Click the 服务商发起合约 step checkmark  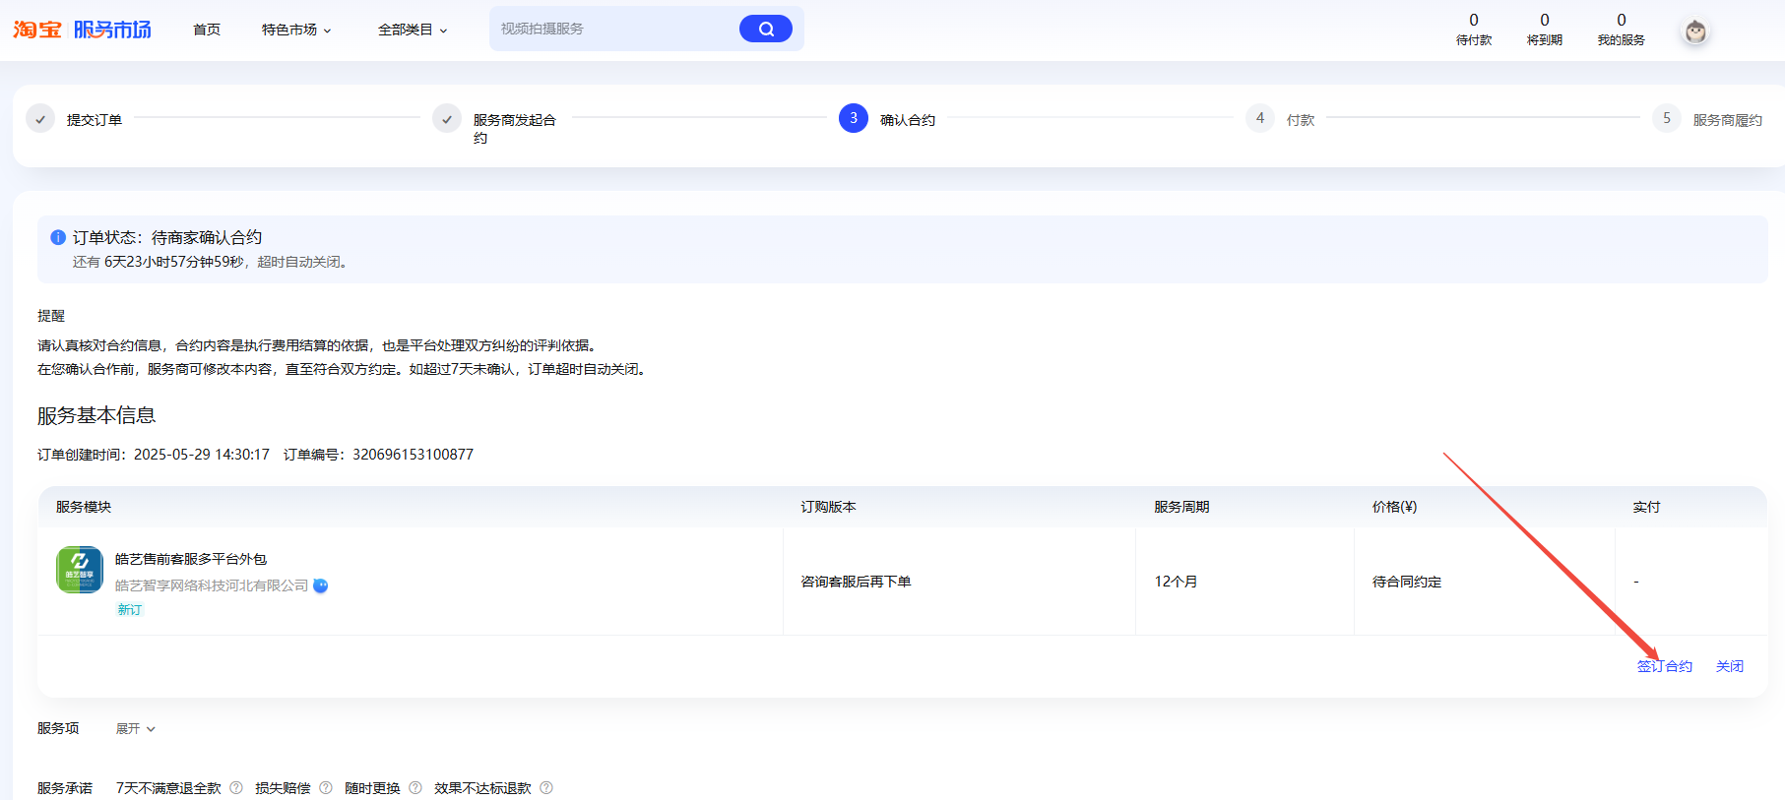(447, 119)
